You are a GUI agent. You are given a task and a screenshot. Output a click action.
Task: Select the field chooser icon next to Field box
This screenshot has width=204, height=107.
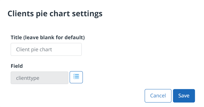coord(76,77)
